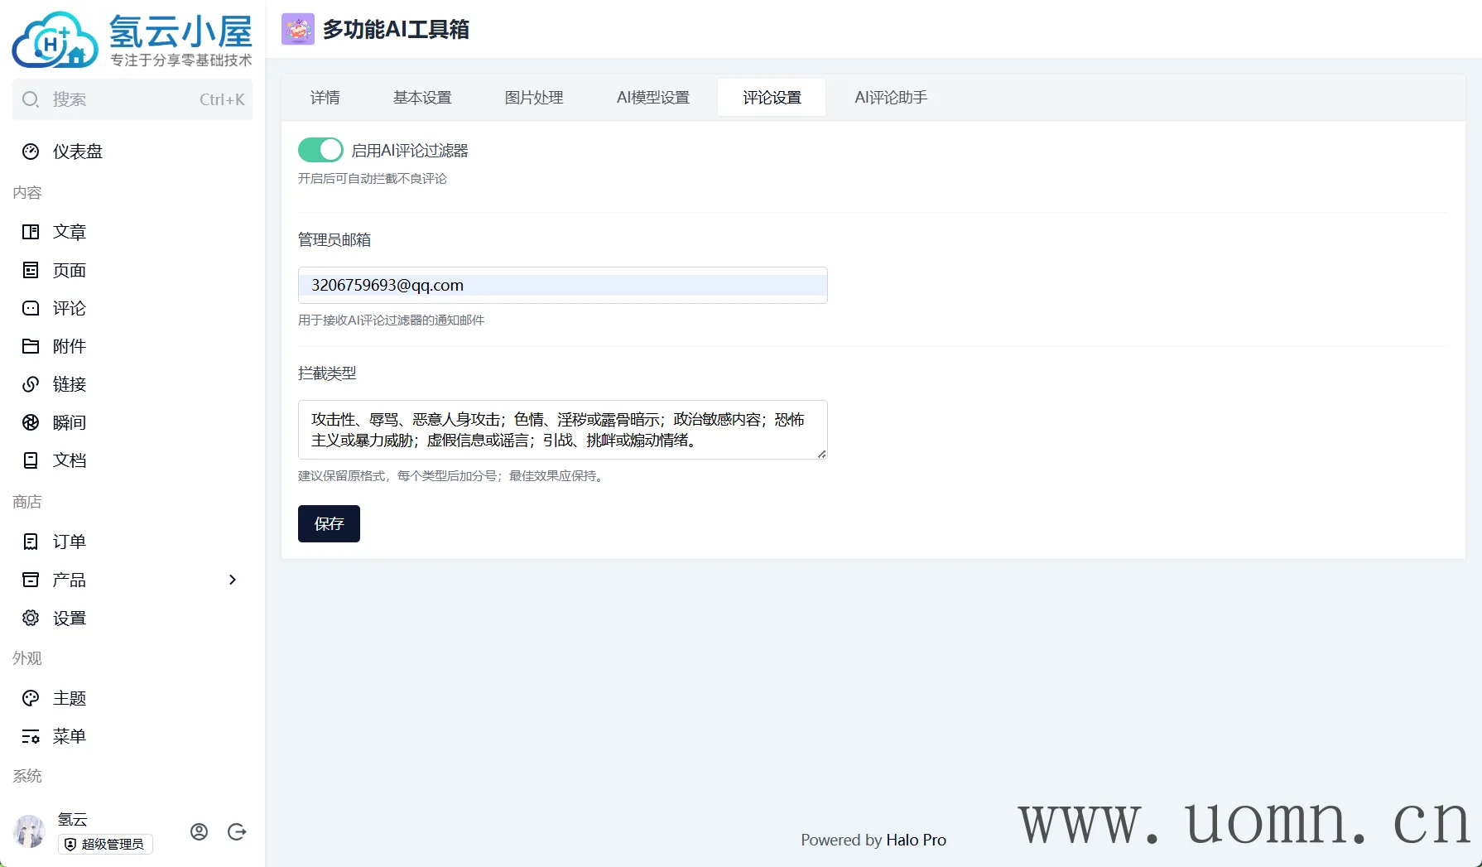1482x867 pixels.
Task: Click the Settings (设置) gear icon
Action: pos(31,618)
